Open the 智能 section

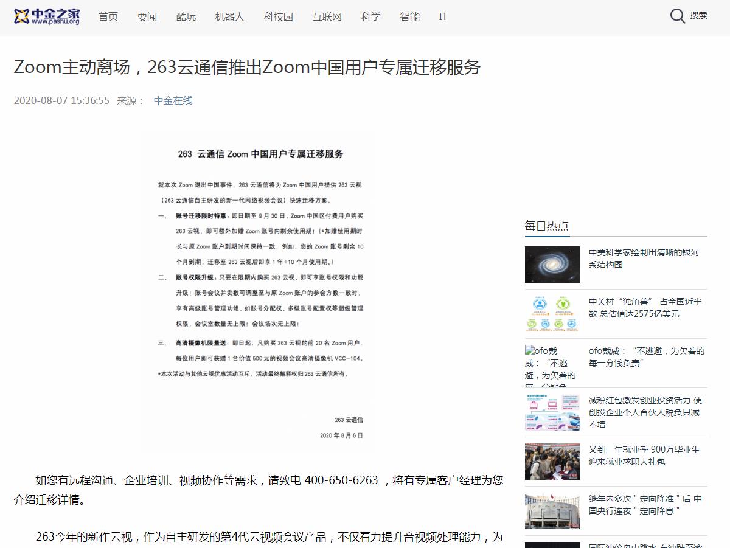point(410,17)
